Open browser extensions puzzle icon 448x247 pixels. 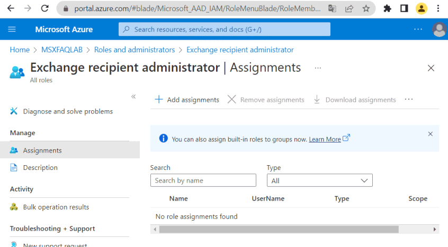pyautogui.click(x=387, y=8)
